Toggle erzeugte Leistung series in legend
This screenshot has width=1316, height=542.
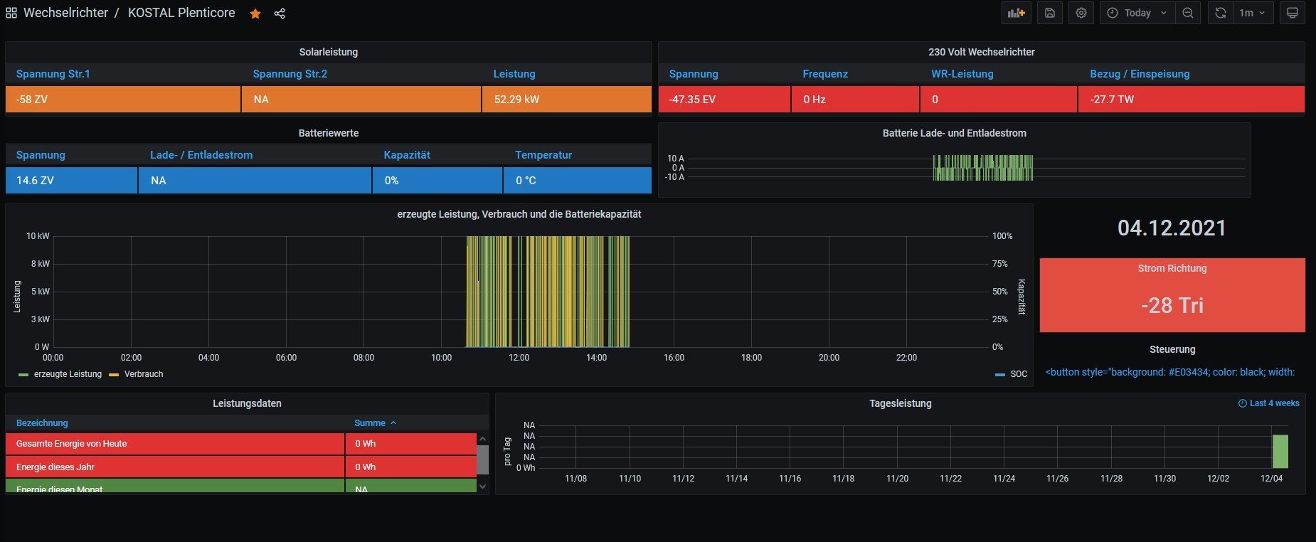(x=67, y=374)
